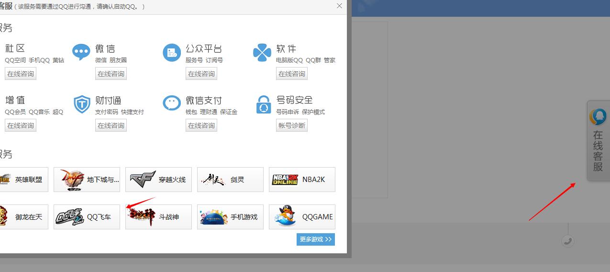The image size is (610, 272).
Task: Click the 公众平台 category heading
Action: point(204,48)
